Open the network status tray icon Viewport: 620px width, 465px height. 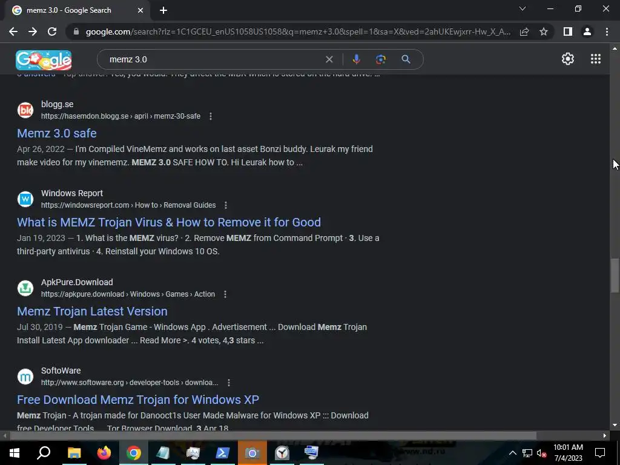point(527,453)
